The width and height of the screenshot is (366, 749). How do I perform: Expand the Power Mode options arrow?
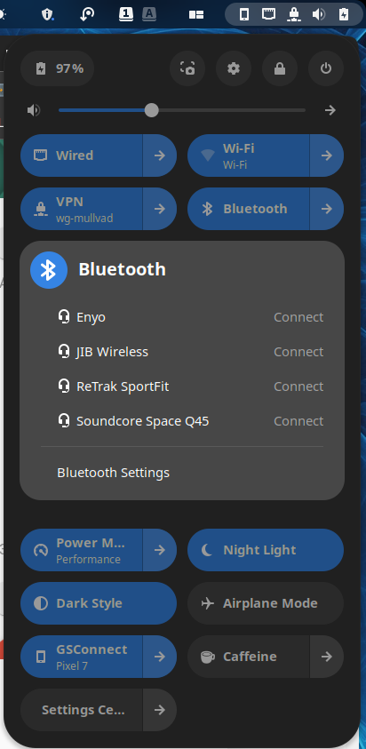[160, 550]
